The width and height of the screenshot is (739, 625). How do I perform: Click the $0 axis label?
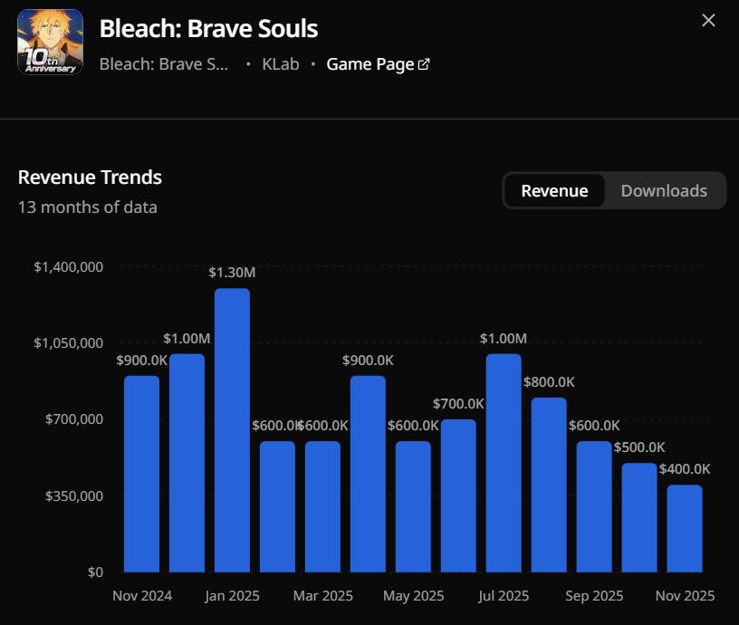click(x=95, y=572)
